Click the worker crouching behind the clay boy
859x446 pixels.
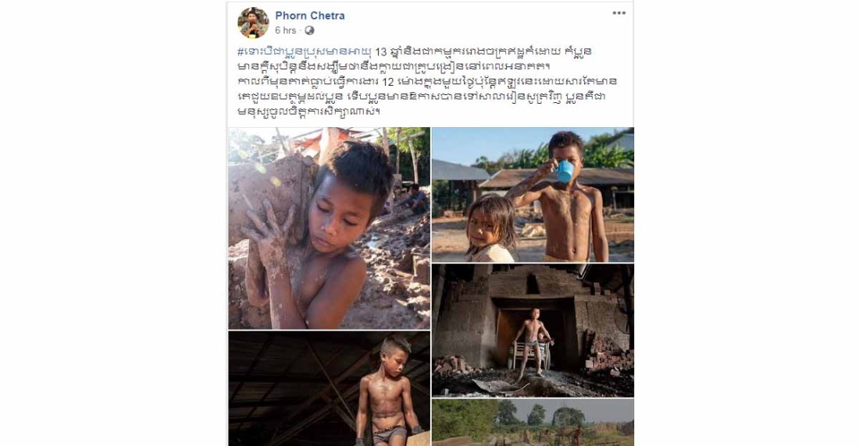414,199
